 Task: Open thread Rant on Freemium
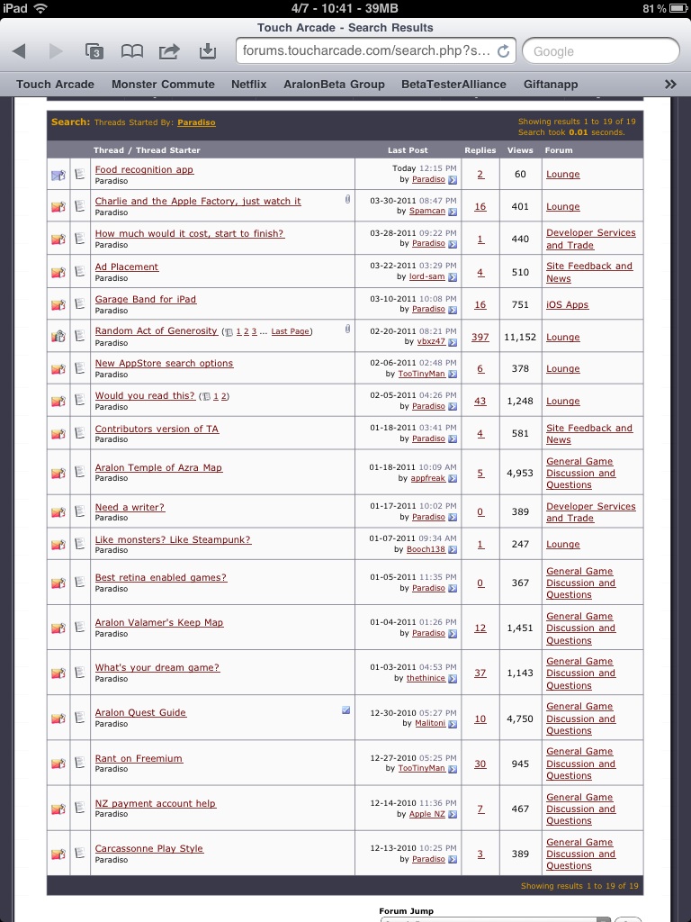coord(139,758)
